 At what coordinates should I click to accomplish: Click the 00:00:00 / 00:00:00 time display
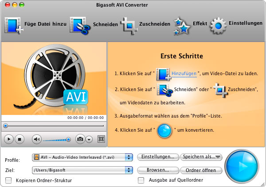(x=86, y=118)
